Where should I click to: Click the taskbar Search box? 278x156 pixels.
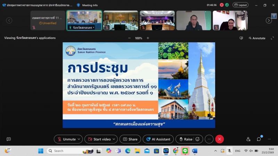coord(70,151)
